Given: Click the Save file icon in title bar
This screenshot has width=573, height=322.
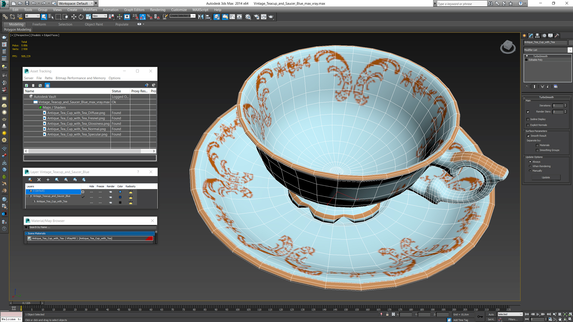Looking at the screenshot, I should coord(27,3).
